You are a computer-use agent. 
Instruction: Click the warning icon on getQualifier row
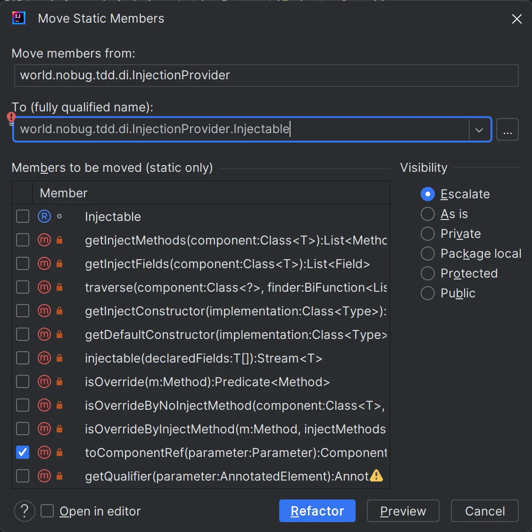point(376,475)
